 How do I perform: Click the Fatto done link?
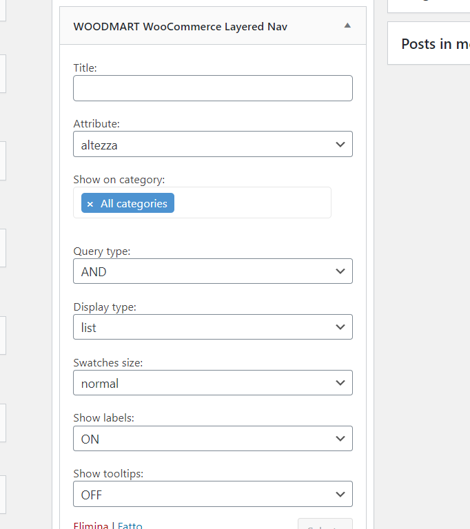point(130,526)
